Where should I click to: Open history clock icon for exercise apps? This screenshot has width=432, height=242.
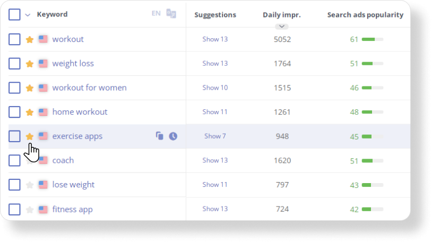tap(173, 136)
